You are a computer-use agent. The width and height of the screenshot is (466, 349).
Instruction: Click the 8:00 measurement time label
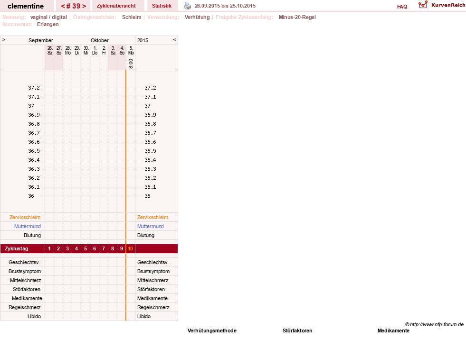click(x=131, y=64)
